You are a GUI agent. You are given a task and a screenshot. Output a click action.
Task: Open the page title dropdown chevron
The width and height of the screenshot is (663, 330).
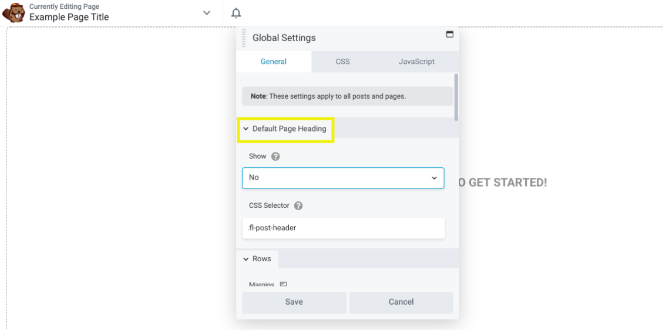click(207, 13)
